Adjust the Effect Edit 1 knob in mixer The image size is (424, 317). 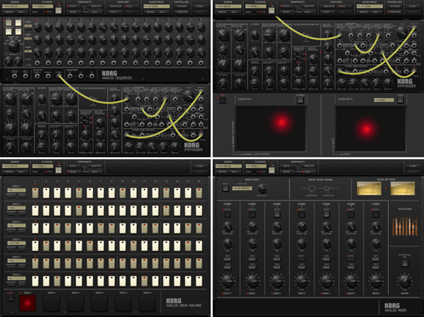pyautogui.click(x=261, y=188)
